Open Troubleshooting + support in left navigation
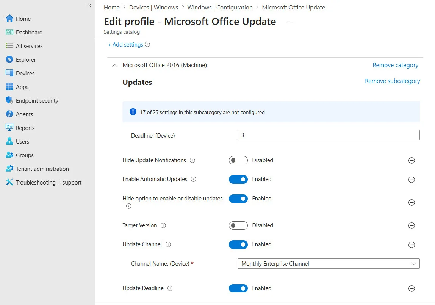 click(49, 183)
